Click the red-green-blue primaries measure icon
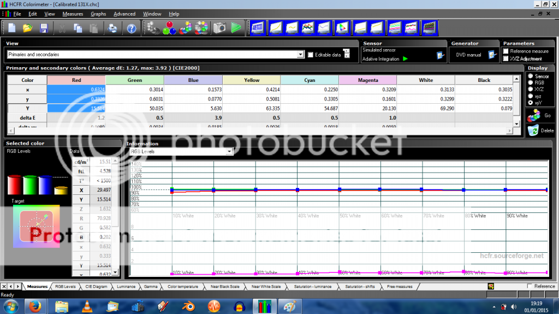This screenshot has width=559, height=314. 169,27
